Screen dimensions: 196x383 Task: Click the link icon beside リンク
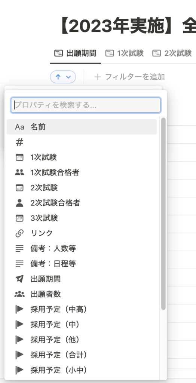coord(19,233)
